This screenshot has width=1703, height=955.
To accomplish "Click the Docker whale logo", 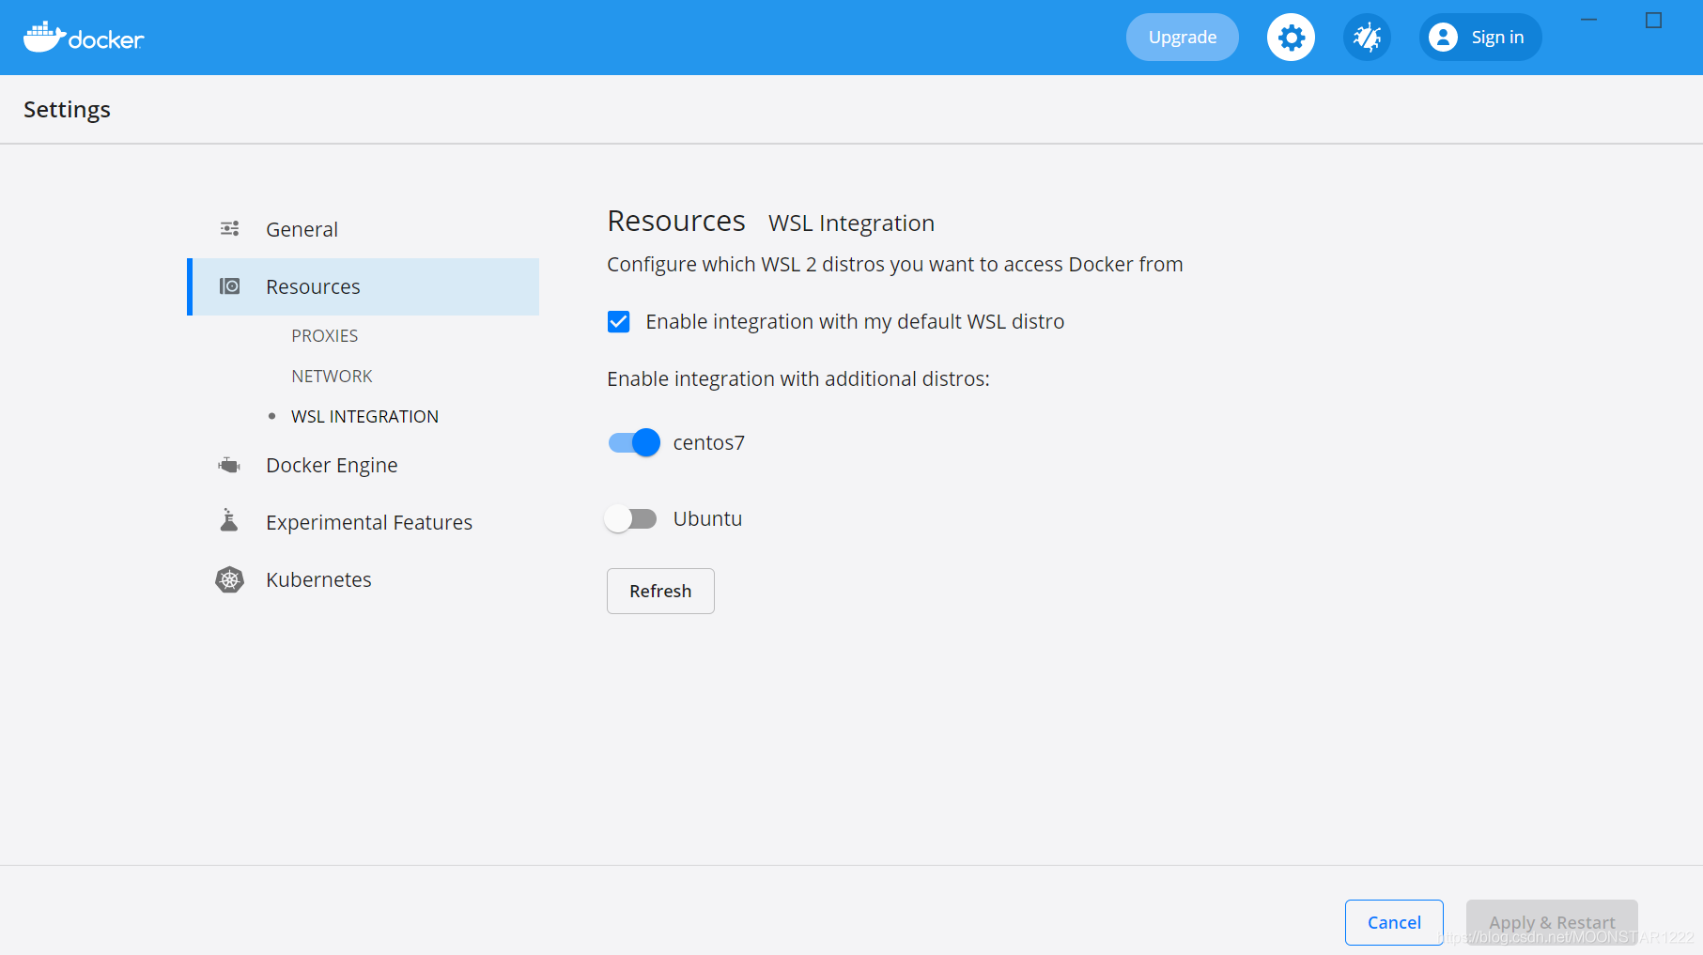I will (83, 38).
